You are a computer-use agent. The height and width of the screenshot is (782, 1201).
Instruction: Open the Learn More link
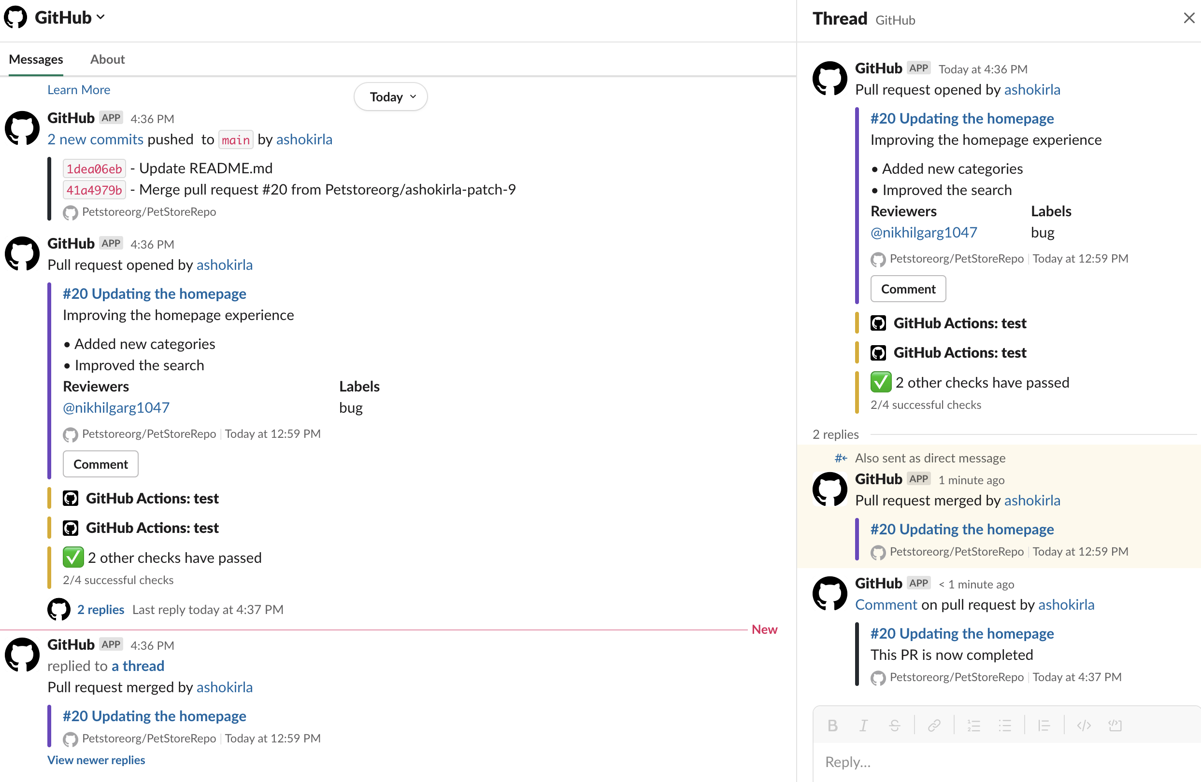pyautogui.click(x=79, y=90)
